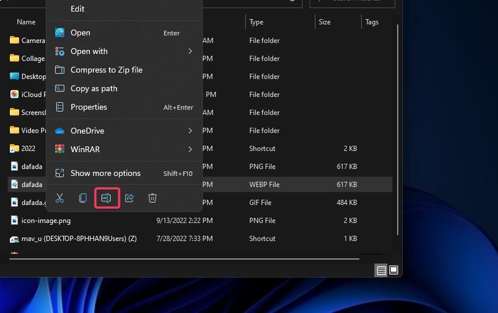Click the Copy as path icon

coord(60,88)
